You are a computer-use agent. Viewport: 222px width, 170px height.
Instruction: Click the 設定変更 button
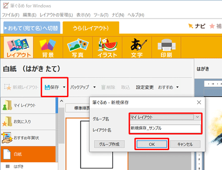pos(145,87)
